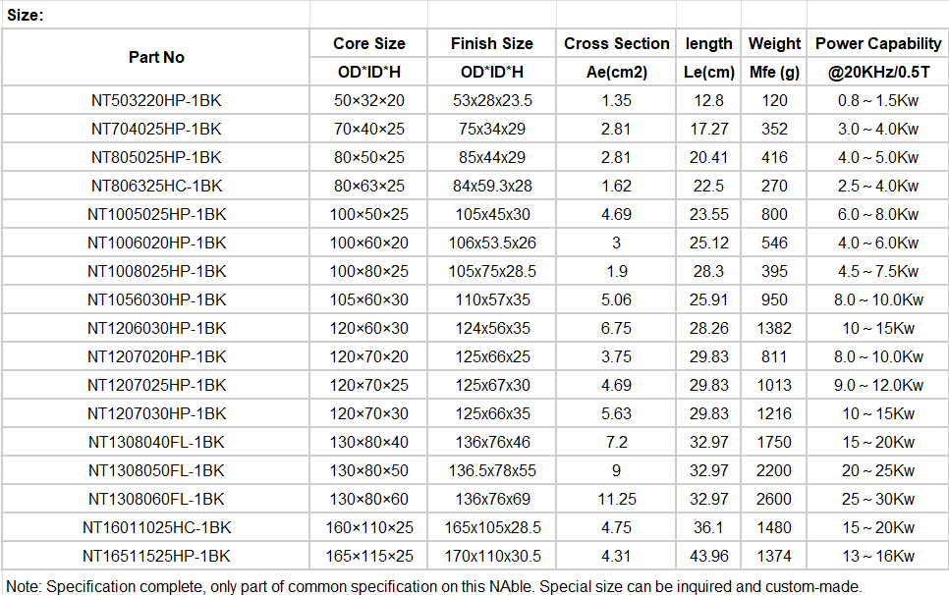Click the 0.8 ~ 1.5Kw power cell
Screen dimensions: 949x595
(x=878, y=100)
